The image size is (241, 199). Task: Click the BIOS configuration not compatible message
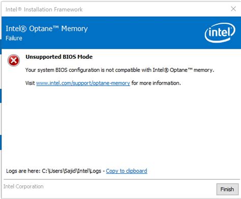point(119,70)
